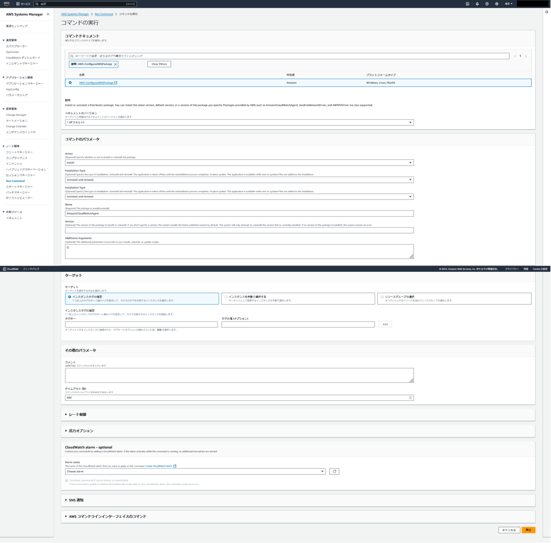This screenshot has width=551, height=543.
Task: Select the リソースグループの選択 targeting option
Action: click(x=382, y=297)
